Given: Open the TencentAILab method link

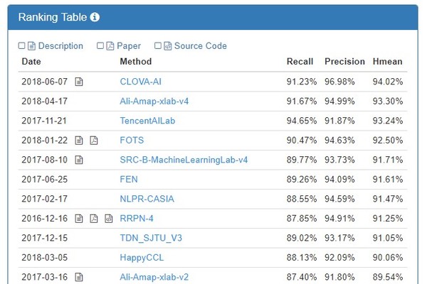Looking at the screenshot, I should click(147, 121).
